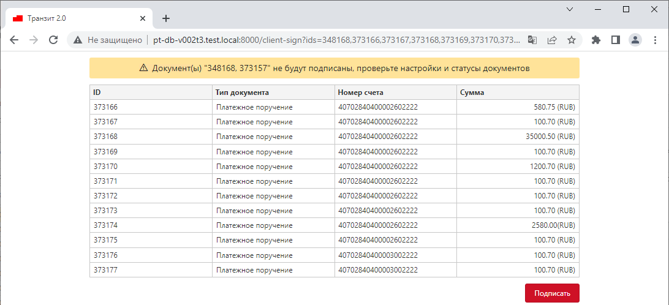Click the Тип документа column header
Image resolution: width=669 pixels, height=305 pixels.
pos(273,92)
